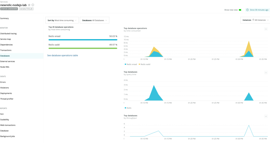Open External services page
This screenshot has width=270, height=143.
[8, 62]
